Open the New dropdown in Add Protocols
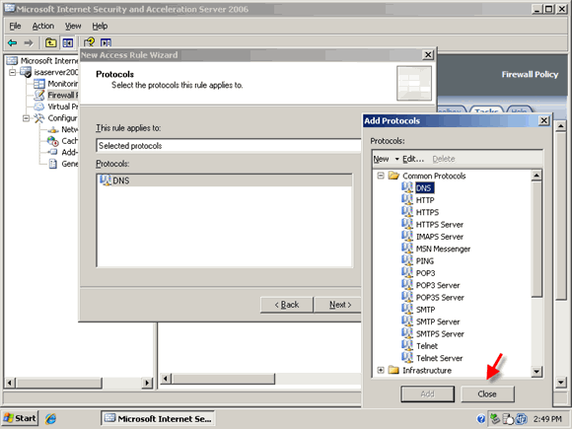Screen dimensions: 572x429 [x=396, y=159]
